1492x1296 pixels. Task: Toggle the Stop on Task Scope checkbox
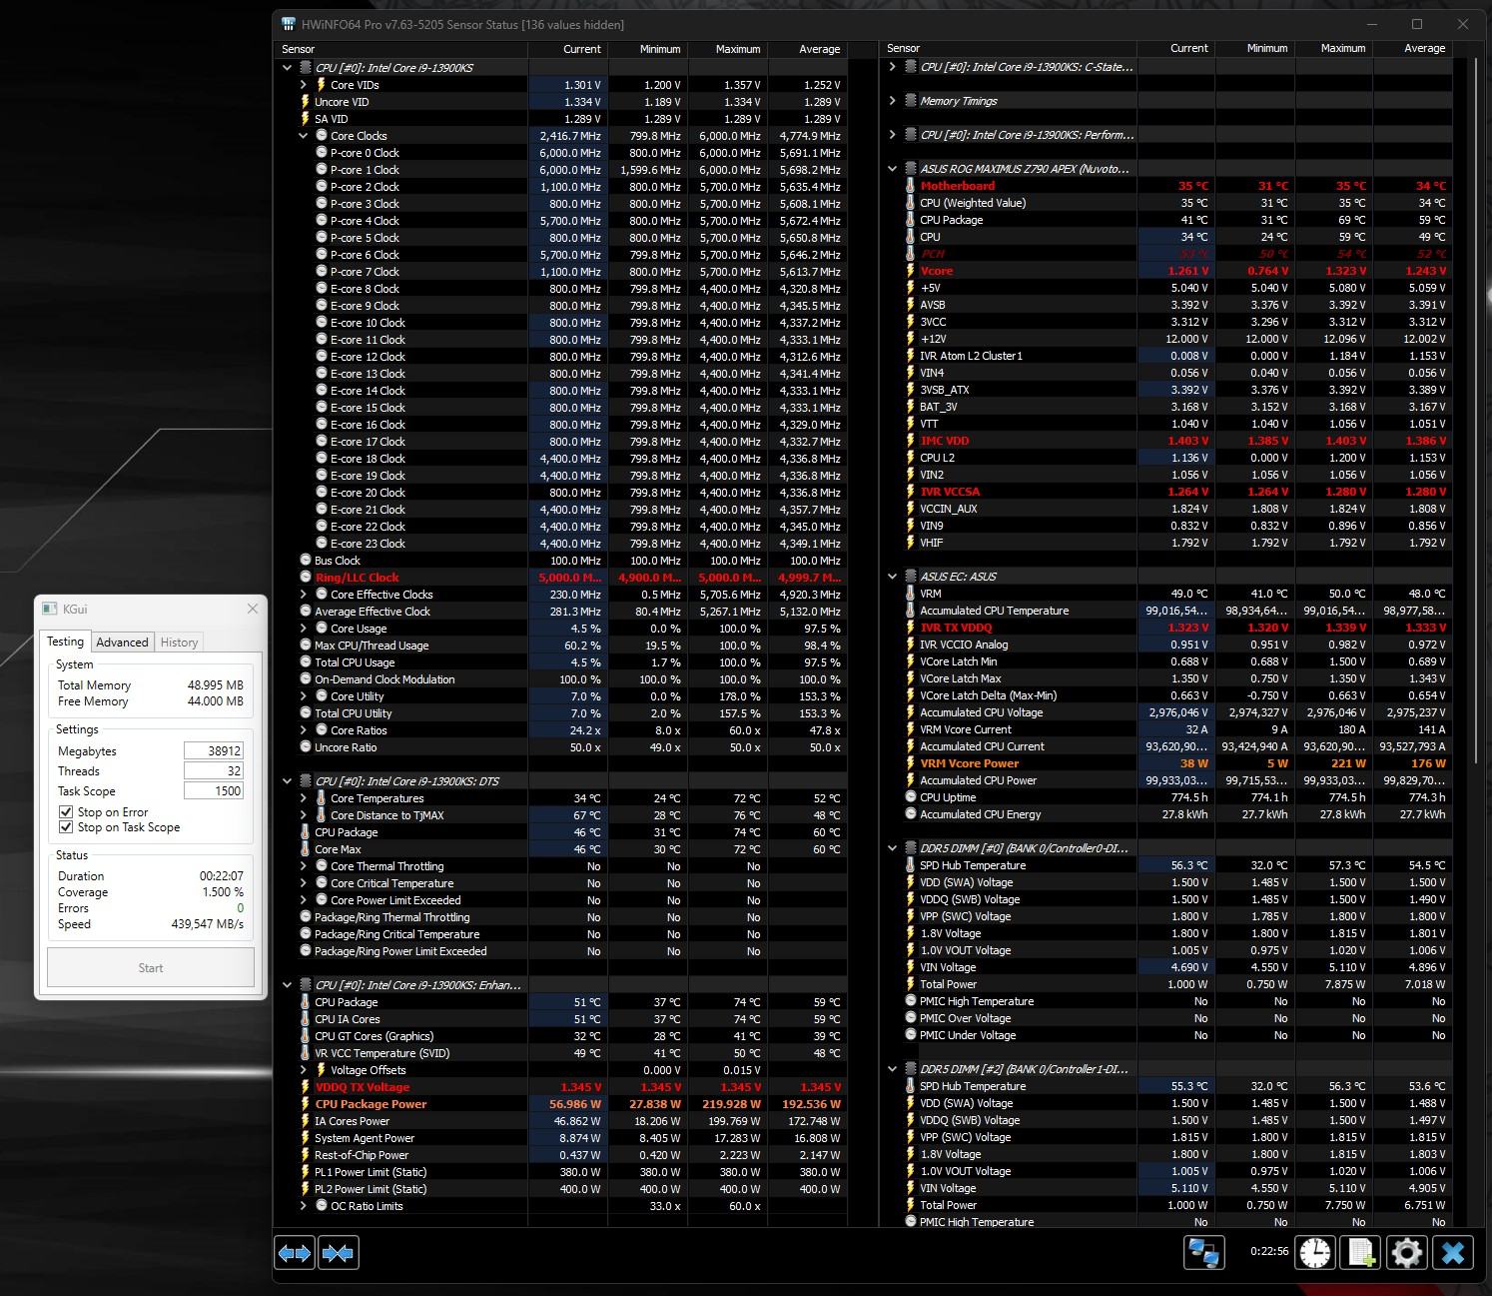pos(66,827)
